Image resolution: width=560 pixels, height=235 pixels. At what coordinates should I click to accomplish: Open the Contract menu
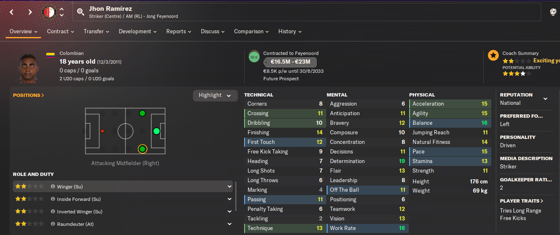[x=60, y=31]
